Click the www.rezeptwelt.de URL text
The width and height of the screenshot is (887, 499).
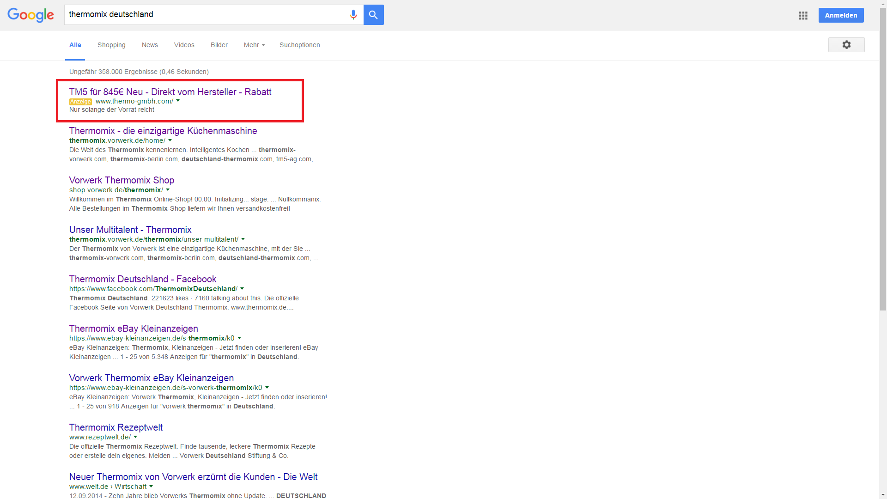[x=100, y=437]
